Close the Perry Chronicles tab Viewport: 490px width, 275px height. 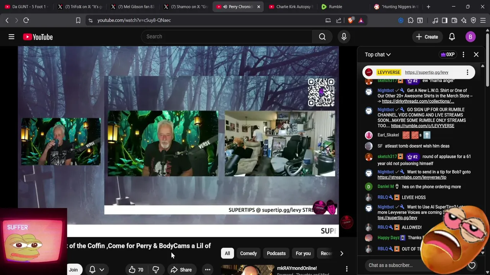[x=258, y=6]
